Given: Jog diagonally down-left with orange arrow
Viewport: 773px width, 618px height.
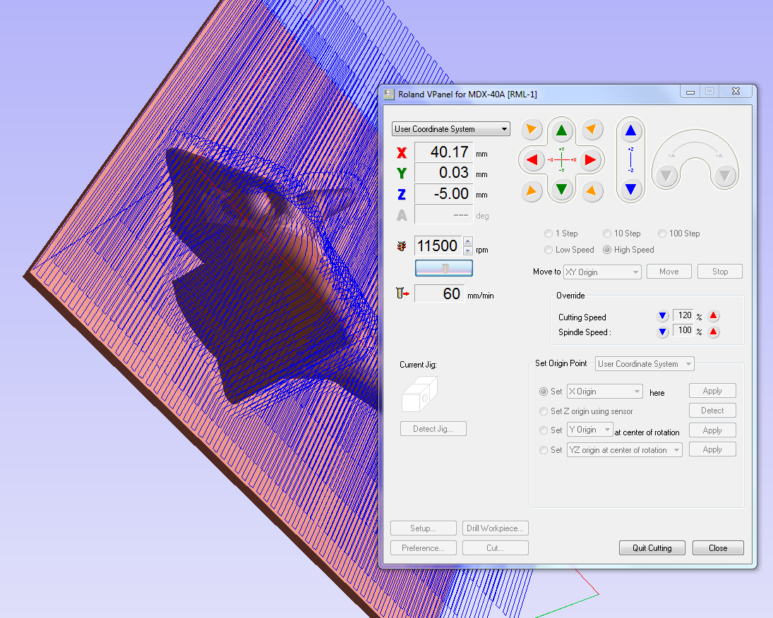Looking at the screenshot, I should click(532, 190).
